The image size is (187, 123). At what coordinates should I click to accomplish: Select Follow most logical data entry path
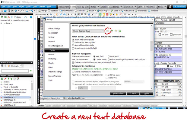pos(109,59)
